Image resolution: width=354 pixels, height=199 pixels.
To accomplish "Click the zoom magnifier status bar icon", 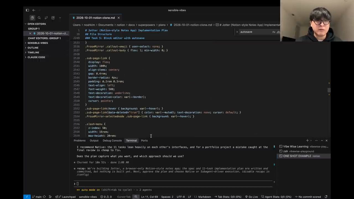I will tap(136, 197).
